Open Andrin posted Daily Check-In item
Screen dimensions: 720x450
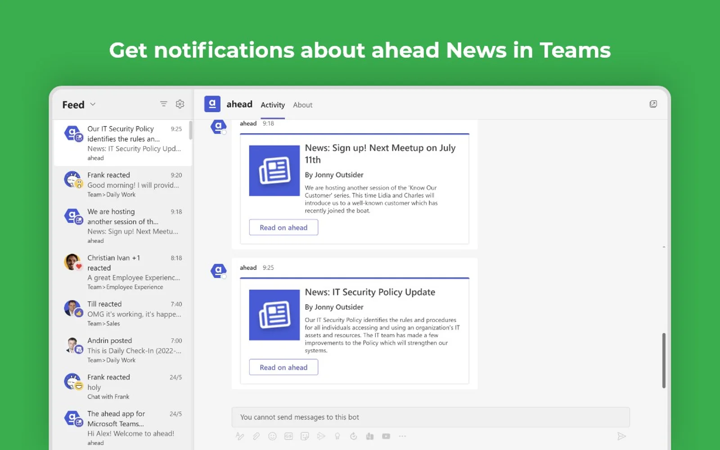(123, 350)
